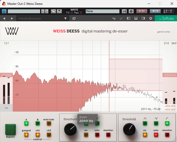This screenshot has height=142, width=177.
Task: Toggle the ganged control button
Action: tap(26, 135)
